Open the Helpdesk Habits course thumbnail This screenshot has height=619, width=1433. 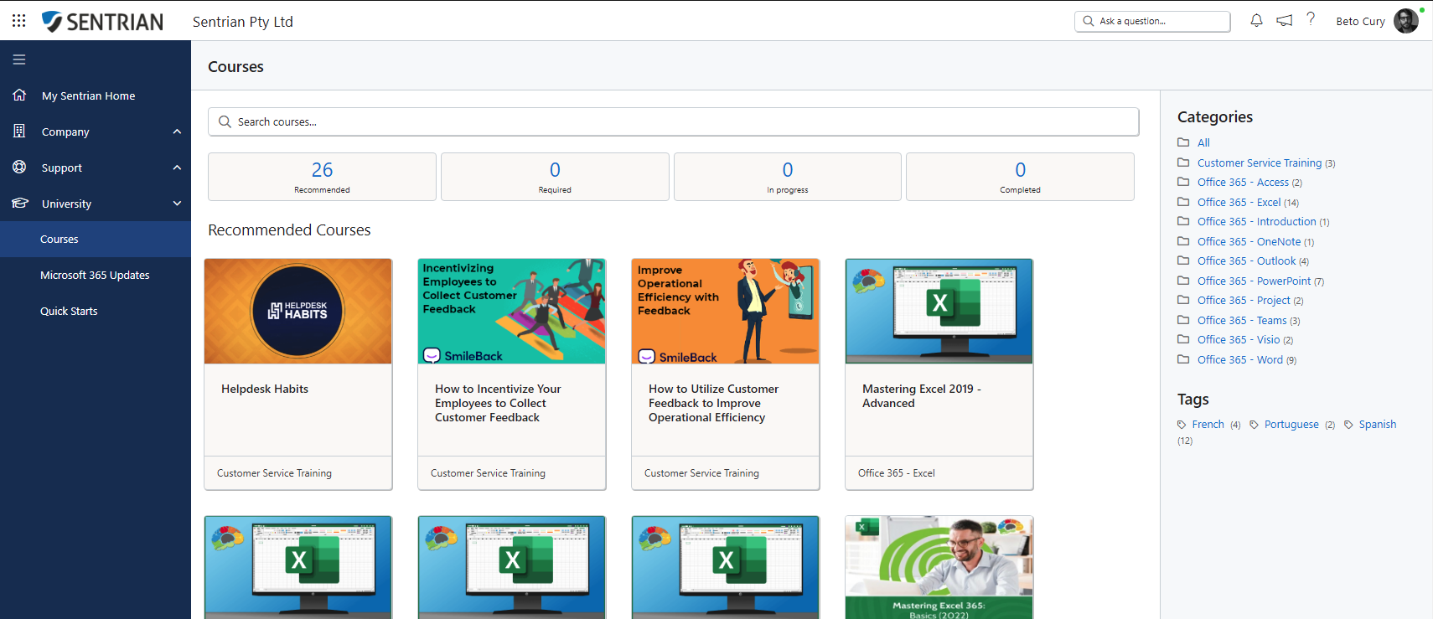click(298, 312)
